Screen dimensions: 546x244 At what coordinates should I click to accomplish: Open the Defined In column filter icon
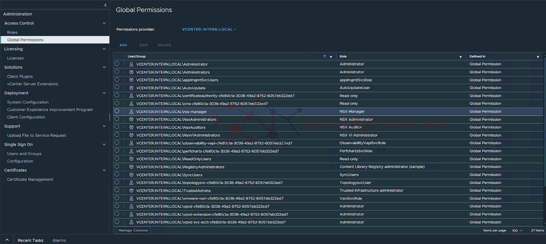(x=538, y=57)
